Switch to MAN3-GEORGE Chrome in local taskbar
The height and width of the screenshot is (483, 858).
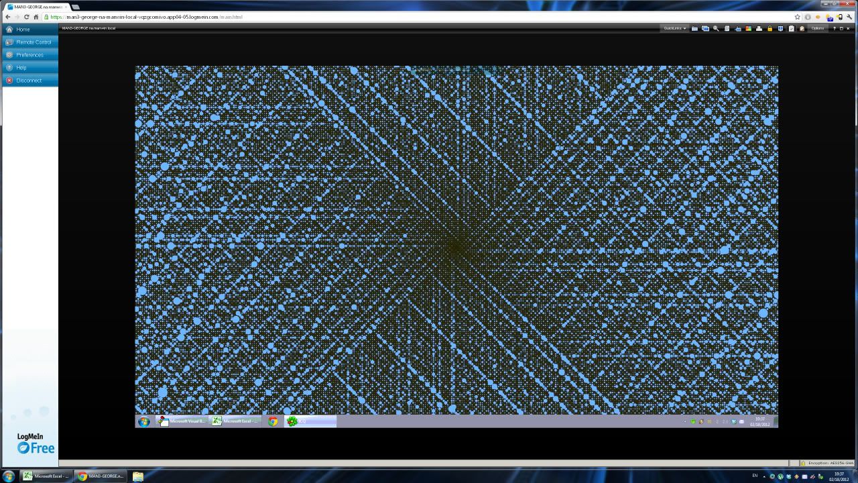point(101,476)
